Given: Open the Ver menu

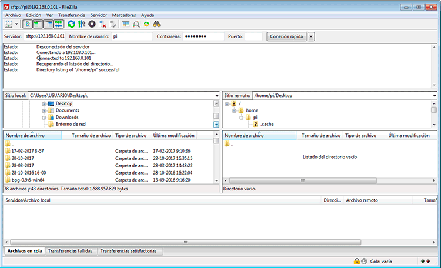Looking at the screenshot, I should (x=49, y=15).
